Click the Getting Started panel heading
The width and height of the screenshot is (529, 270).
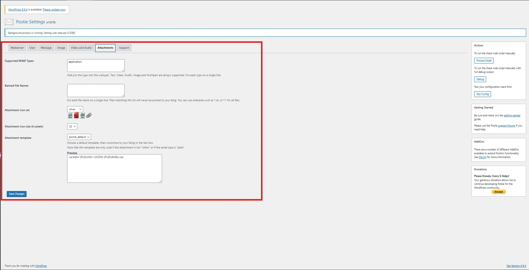pyautogui.click(x=483, y=108)
